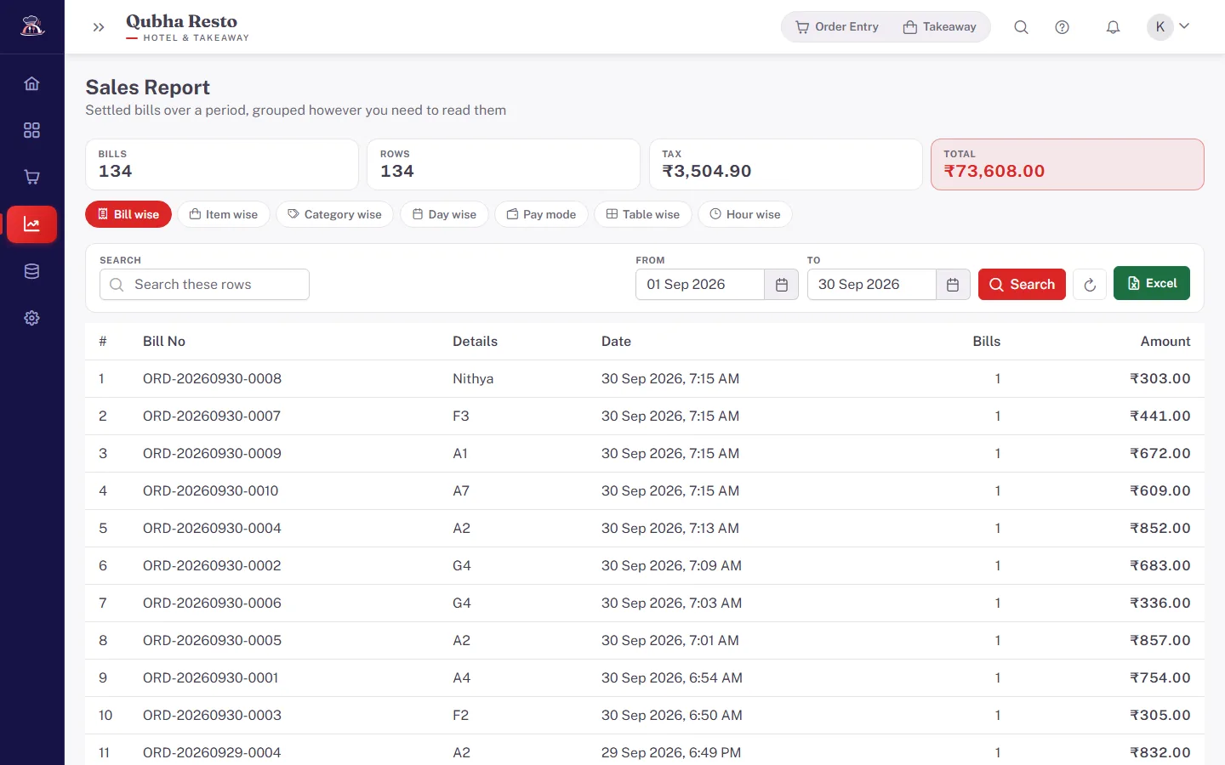The height and width of the screenshot is (765, 1225).
Task: Click the red Search button
Action: (x=1022, y=285)
